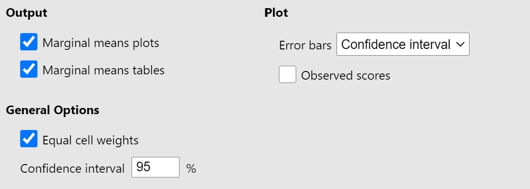Click the Equal cell weights text label

[x=91, y=140]
